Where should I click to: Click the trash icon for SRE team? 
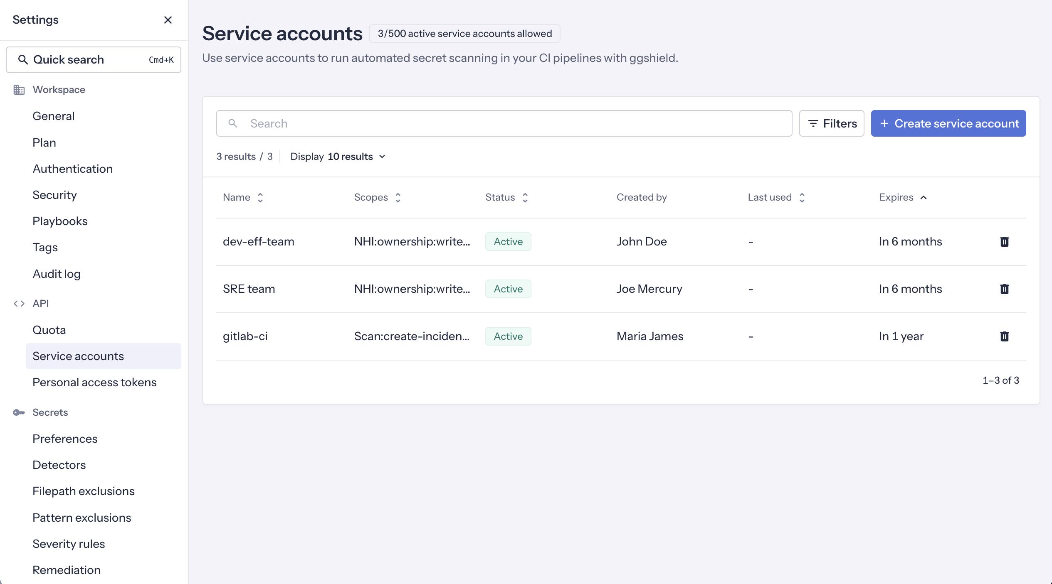[1005, 289]
